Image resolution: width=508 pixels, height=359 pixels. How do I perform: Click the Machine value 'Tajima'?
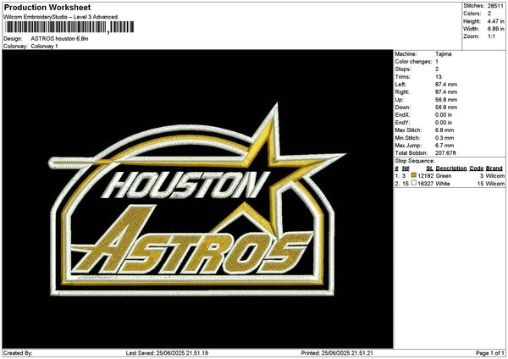pyautogui.click(x=443, y=54)
